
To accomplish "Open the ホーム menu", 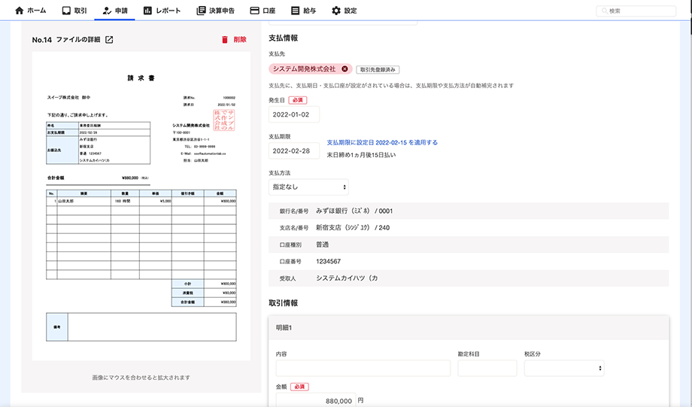I will point(30,11).
